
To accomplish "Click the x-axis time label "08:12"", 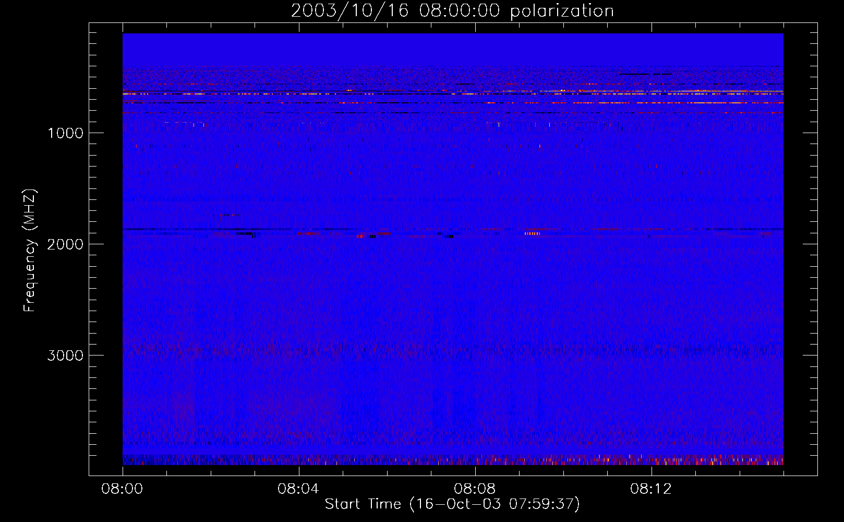I will coord(650,489).
